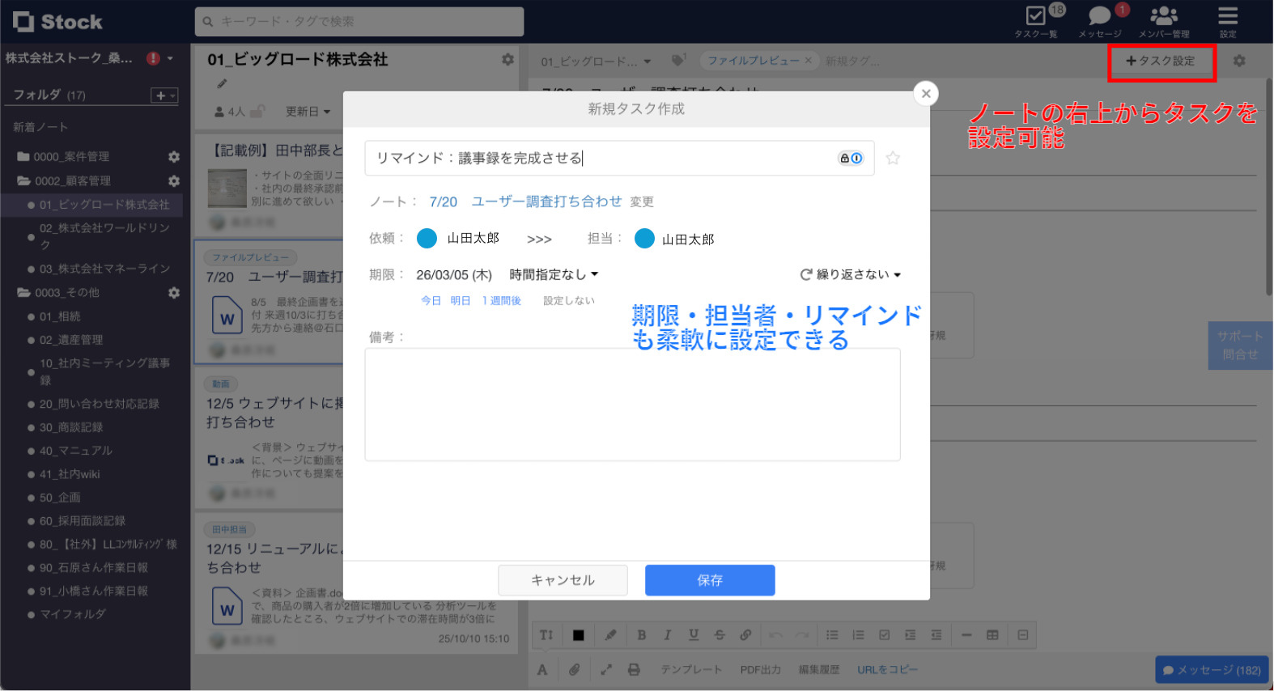This screenshot has width=1274, height=691.
Task: Click the URLをコピー link
Action: pyautogui.click(x=887, y=670)
